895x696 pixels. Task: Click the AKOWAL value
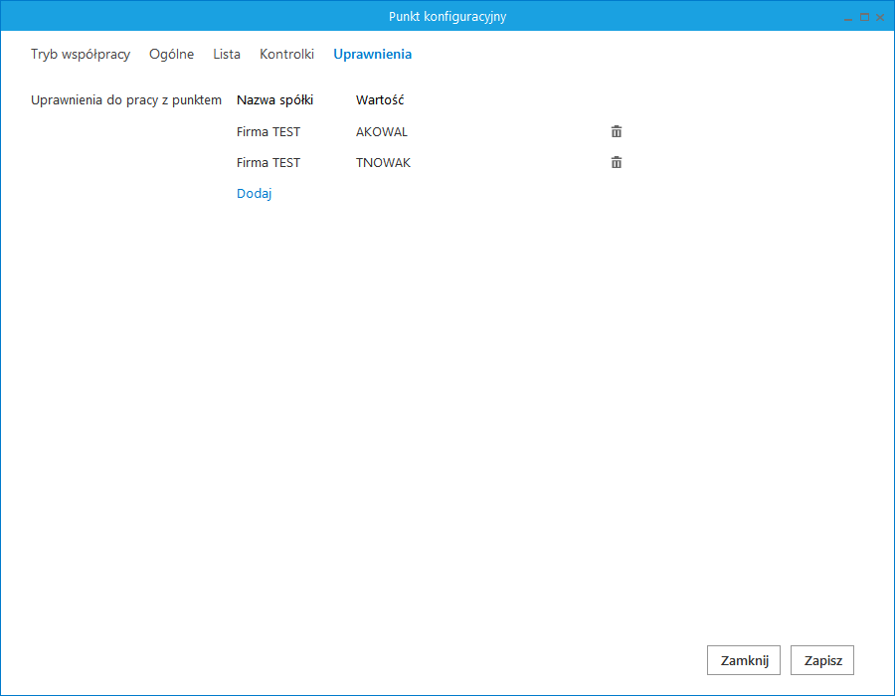point(382,132)
